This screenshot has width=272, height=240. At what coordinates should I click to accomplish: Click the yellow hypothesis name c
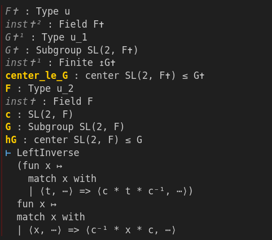8,114
